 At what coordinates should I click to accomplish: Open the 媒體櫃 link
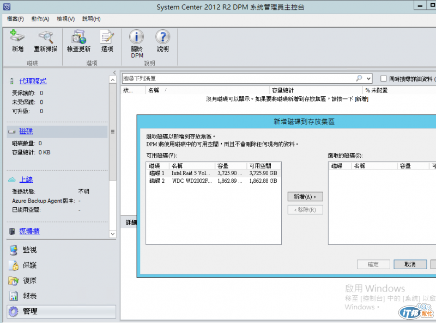click(x=29, y=231)
